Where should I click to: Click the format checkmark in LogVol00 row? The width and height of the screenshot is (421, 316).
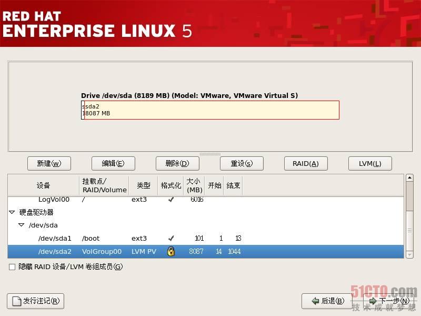click(171, 200)
